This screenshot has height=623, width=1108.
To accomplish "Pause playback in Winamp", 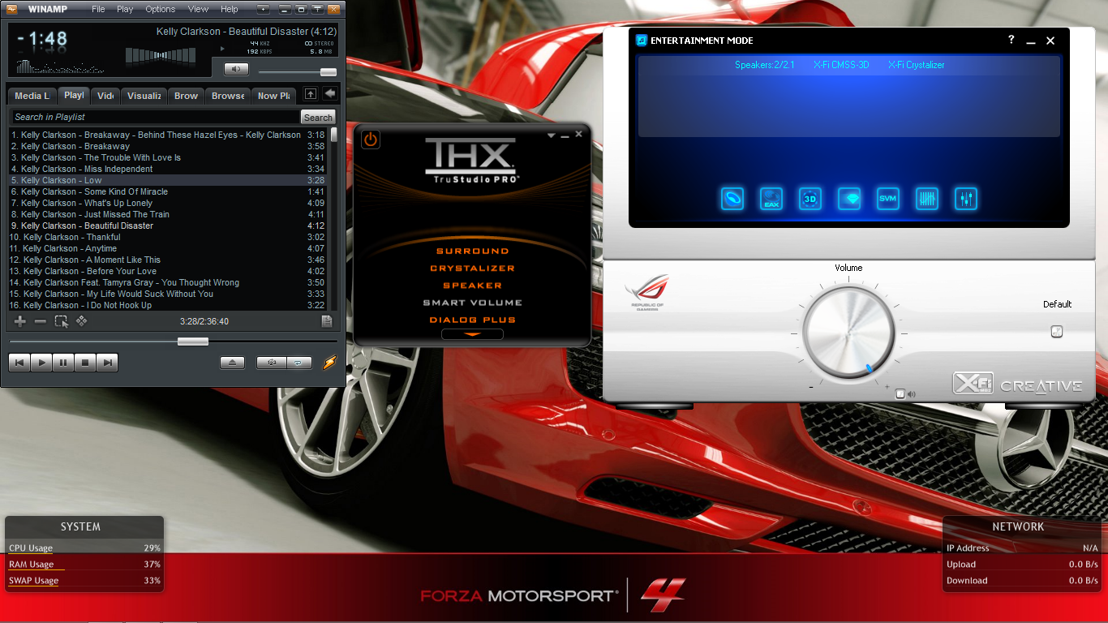I will 63,363.
